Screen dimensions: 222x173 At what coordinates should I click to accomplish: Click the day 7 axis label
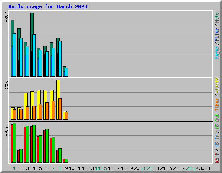point(53,168)
